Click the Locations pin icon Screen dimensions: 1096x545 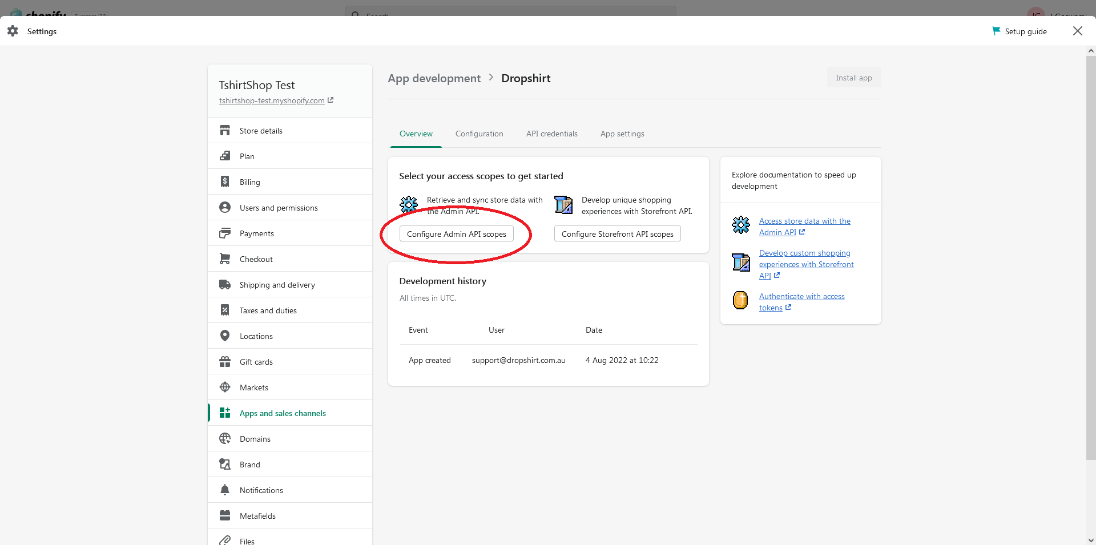pyautogui.click(x=225, y=336)
